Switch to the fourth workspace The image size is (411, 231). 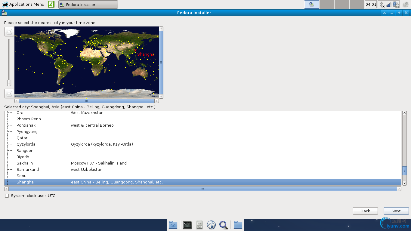(x=357, y=5)
